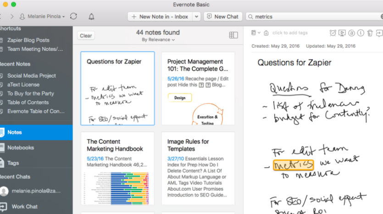Click the Recent Chats section header
Viewport: 383px width, 214px height.
15,177
